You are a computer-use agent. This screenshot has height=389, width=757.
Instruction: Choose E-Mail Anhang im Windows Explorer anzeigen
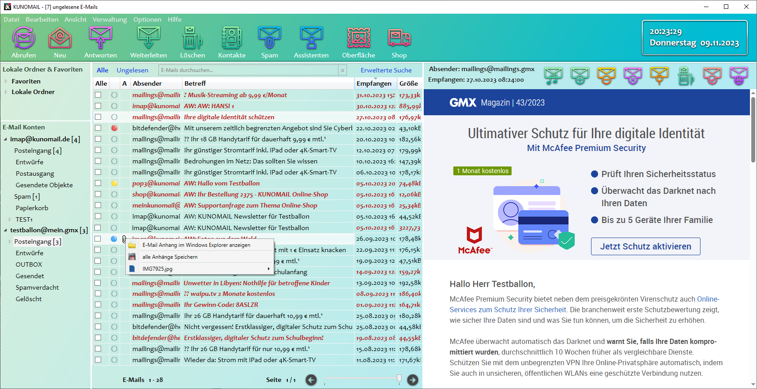[x=200, y=245]
